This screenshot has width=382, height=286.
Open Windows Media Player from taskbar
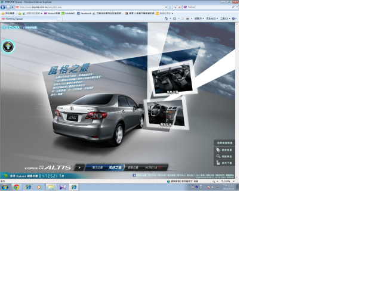click(x=39, y=187)
